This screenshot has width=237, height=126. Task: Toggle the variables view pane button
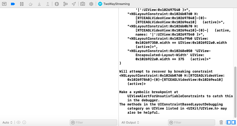pos(229,122)
